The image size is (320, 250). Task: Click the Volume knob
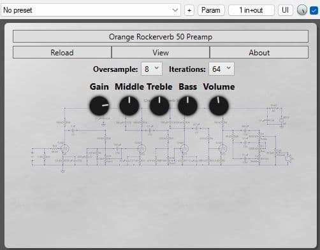click(219, 106)
